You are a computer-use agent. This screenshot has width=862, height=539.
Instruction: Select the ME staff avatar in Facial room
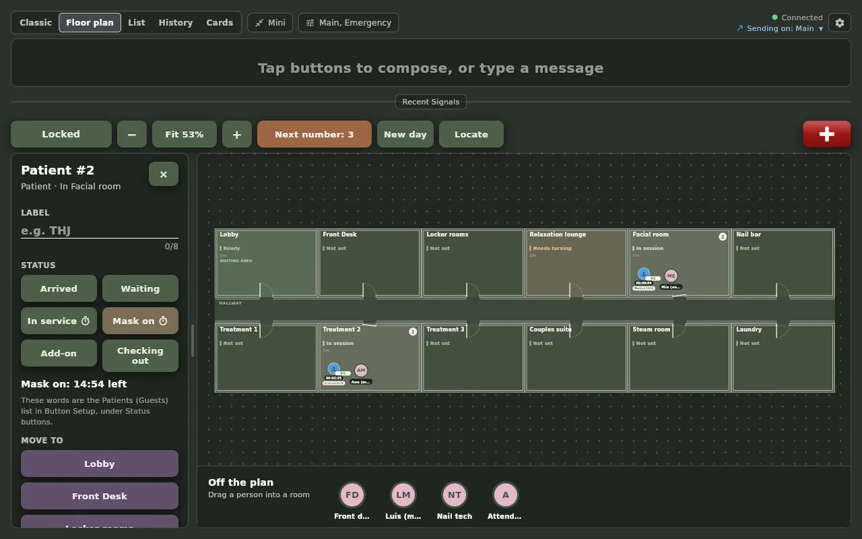point(671,276)
